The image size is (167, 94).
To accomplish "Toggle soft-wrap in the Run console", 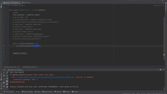I will [7, 79].
